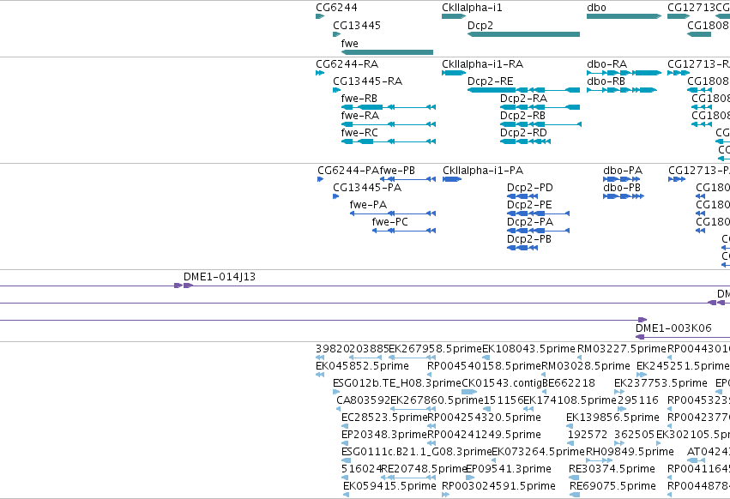Open the CkIIalpha-i1-PA protein label
730x499 pixels.
[x=483, y=171]
